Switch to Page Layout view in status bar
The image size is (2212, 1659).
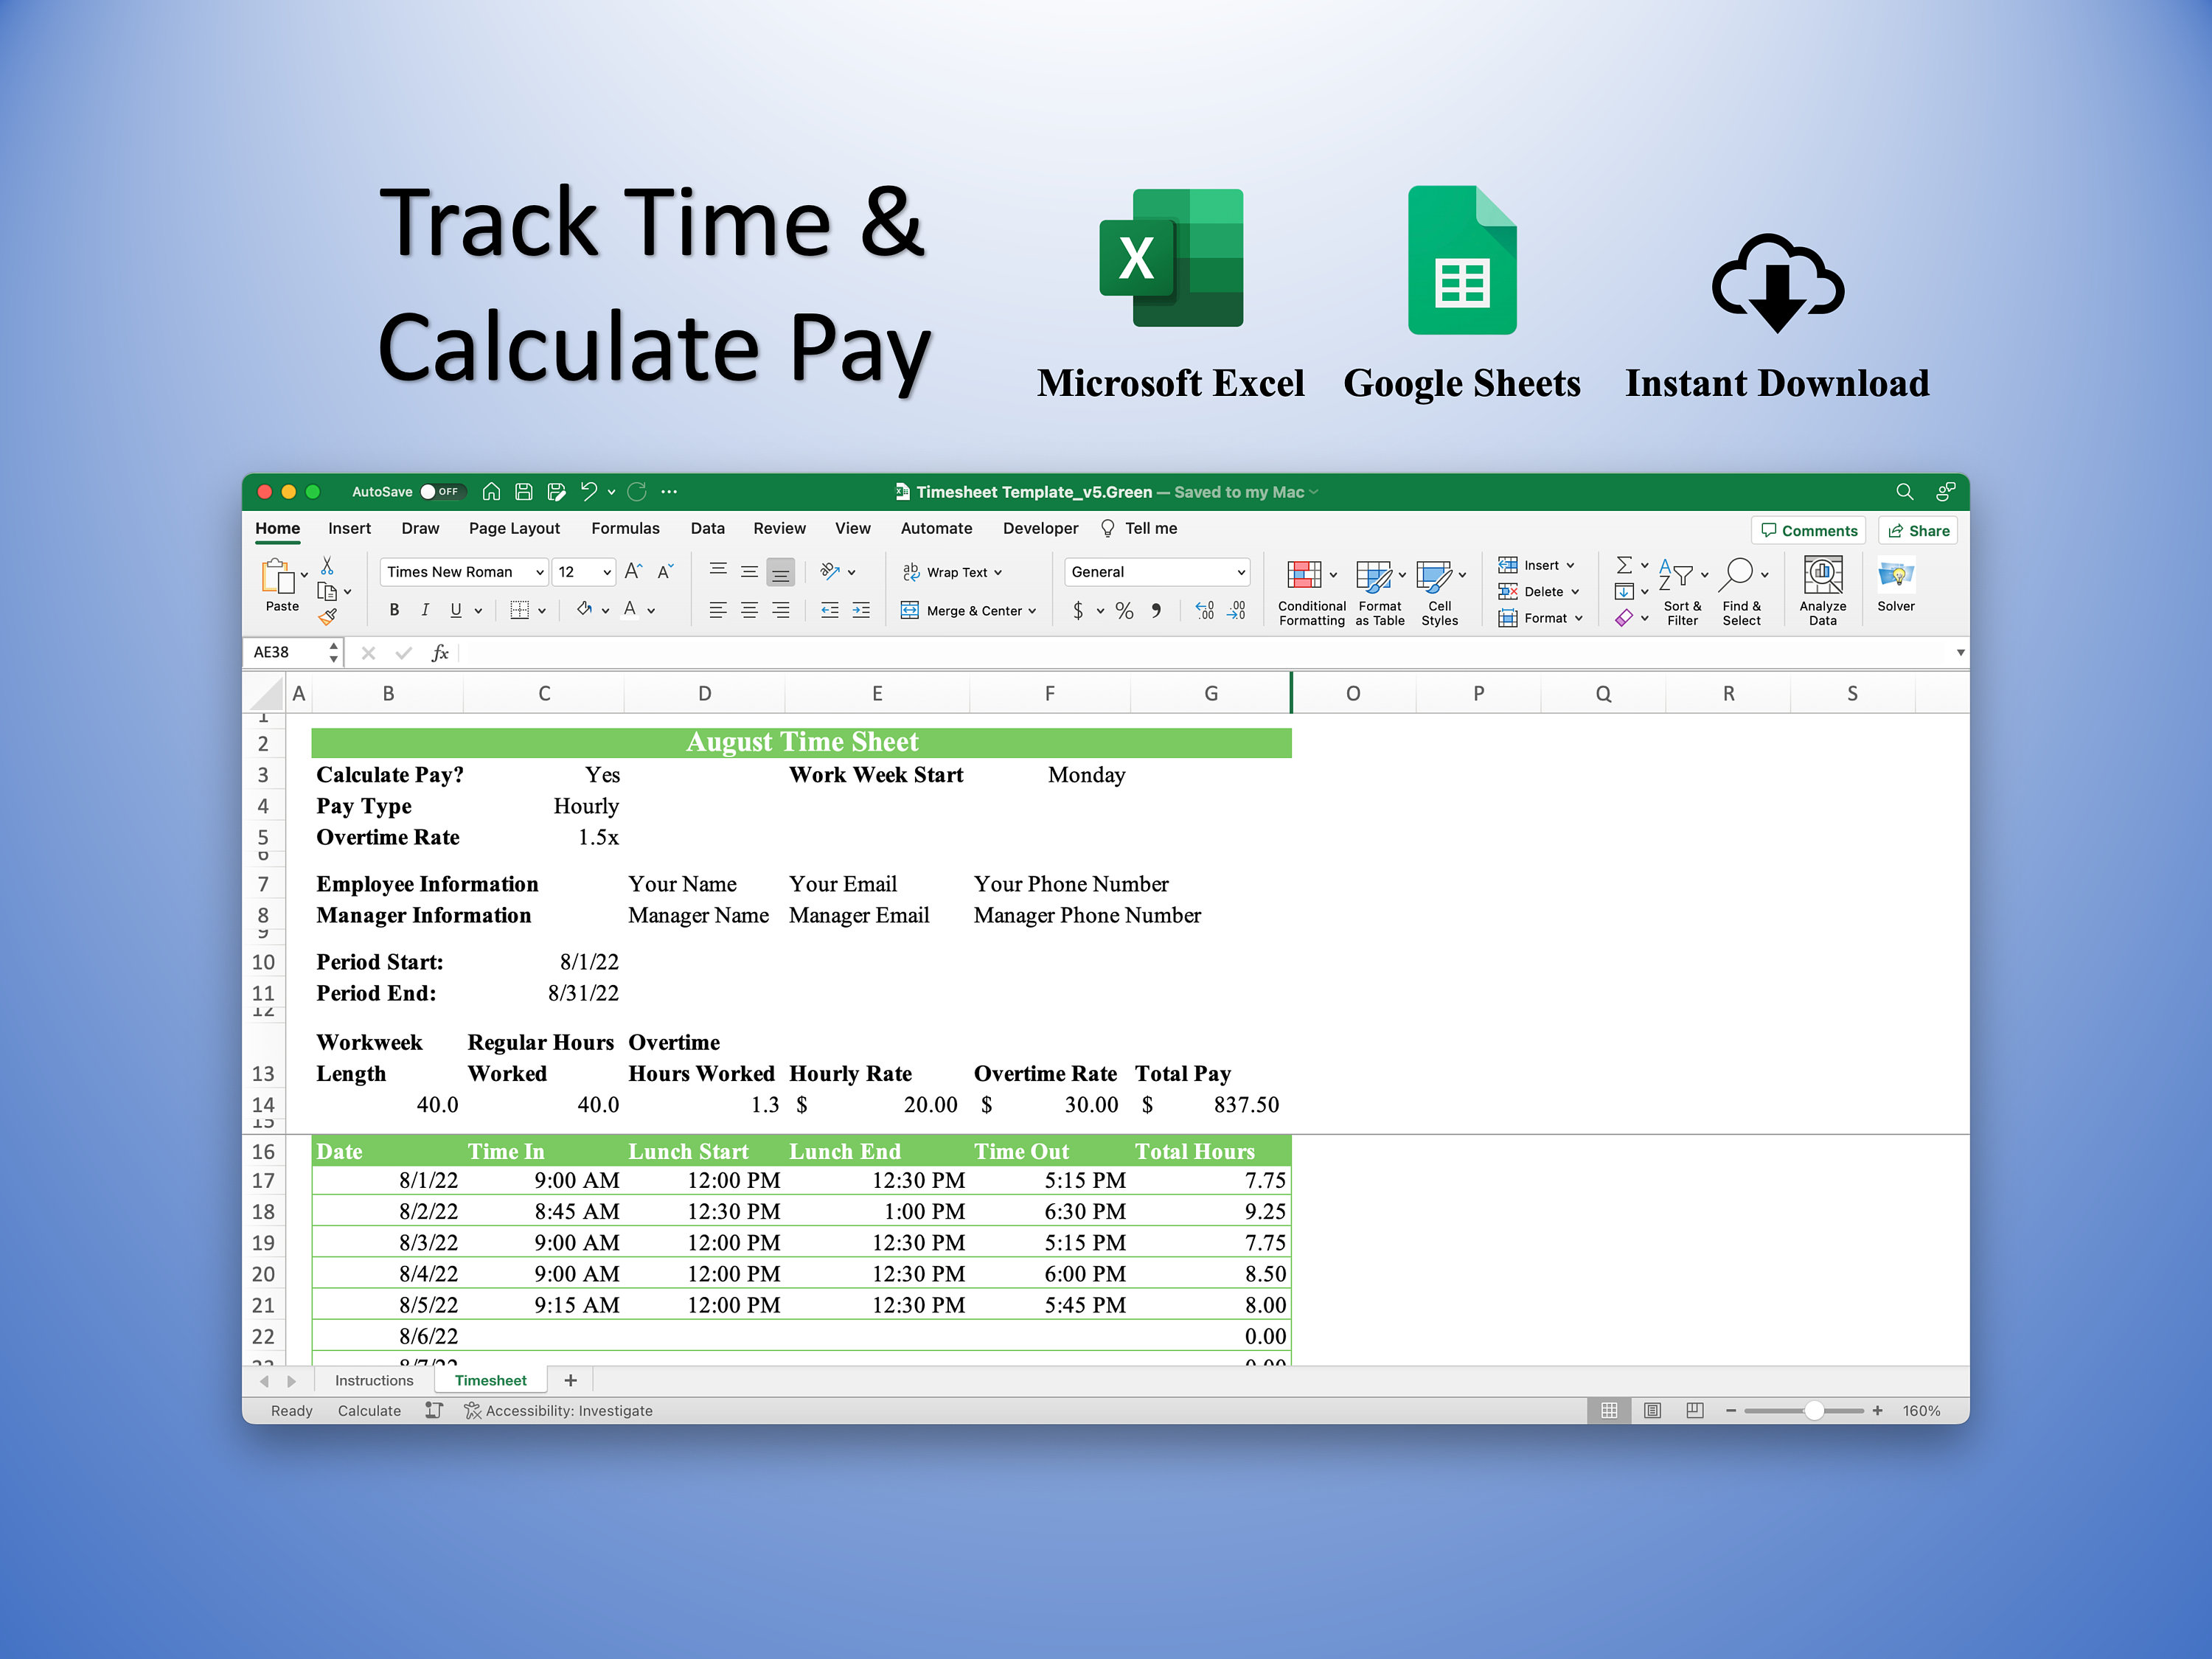click(1652, 1410)
